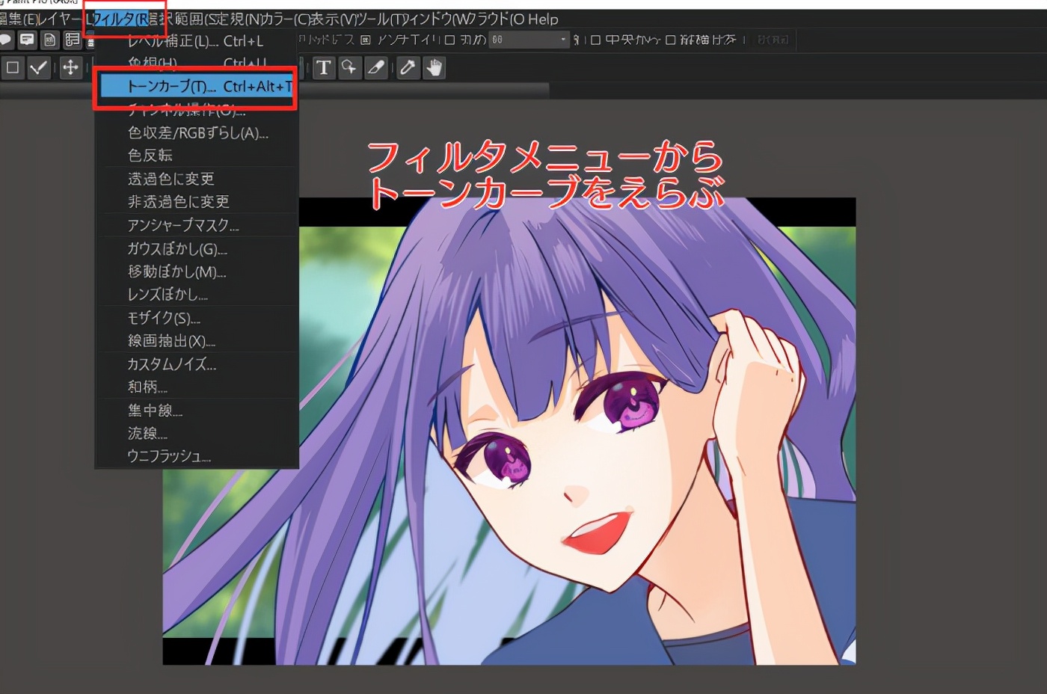Click the checkmark tool icon
This screenshot has width=1047, height=694.
pyautogui.click(x=38, y=68)
